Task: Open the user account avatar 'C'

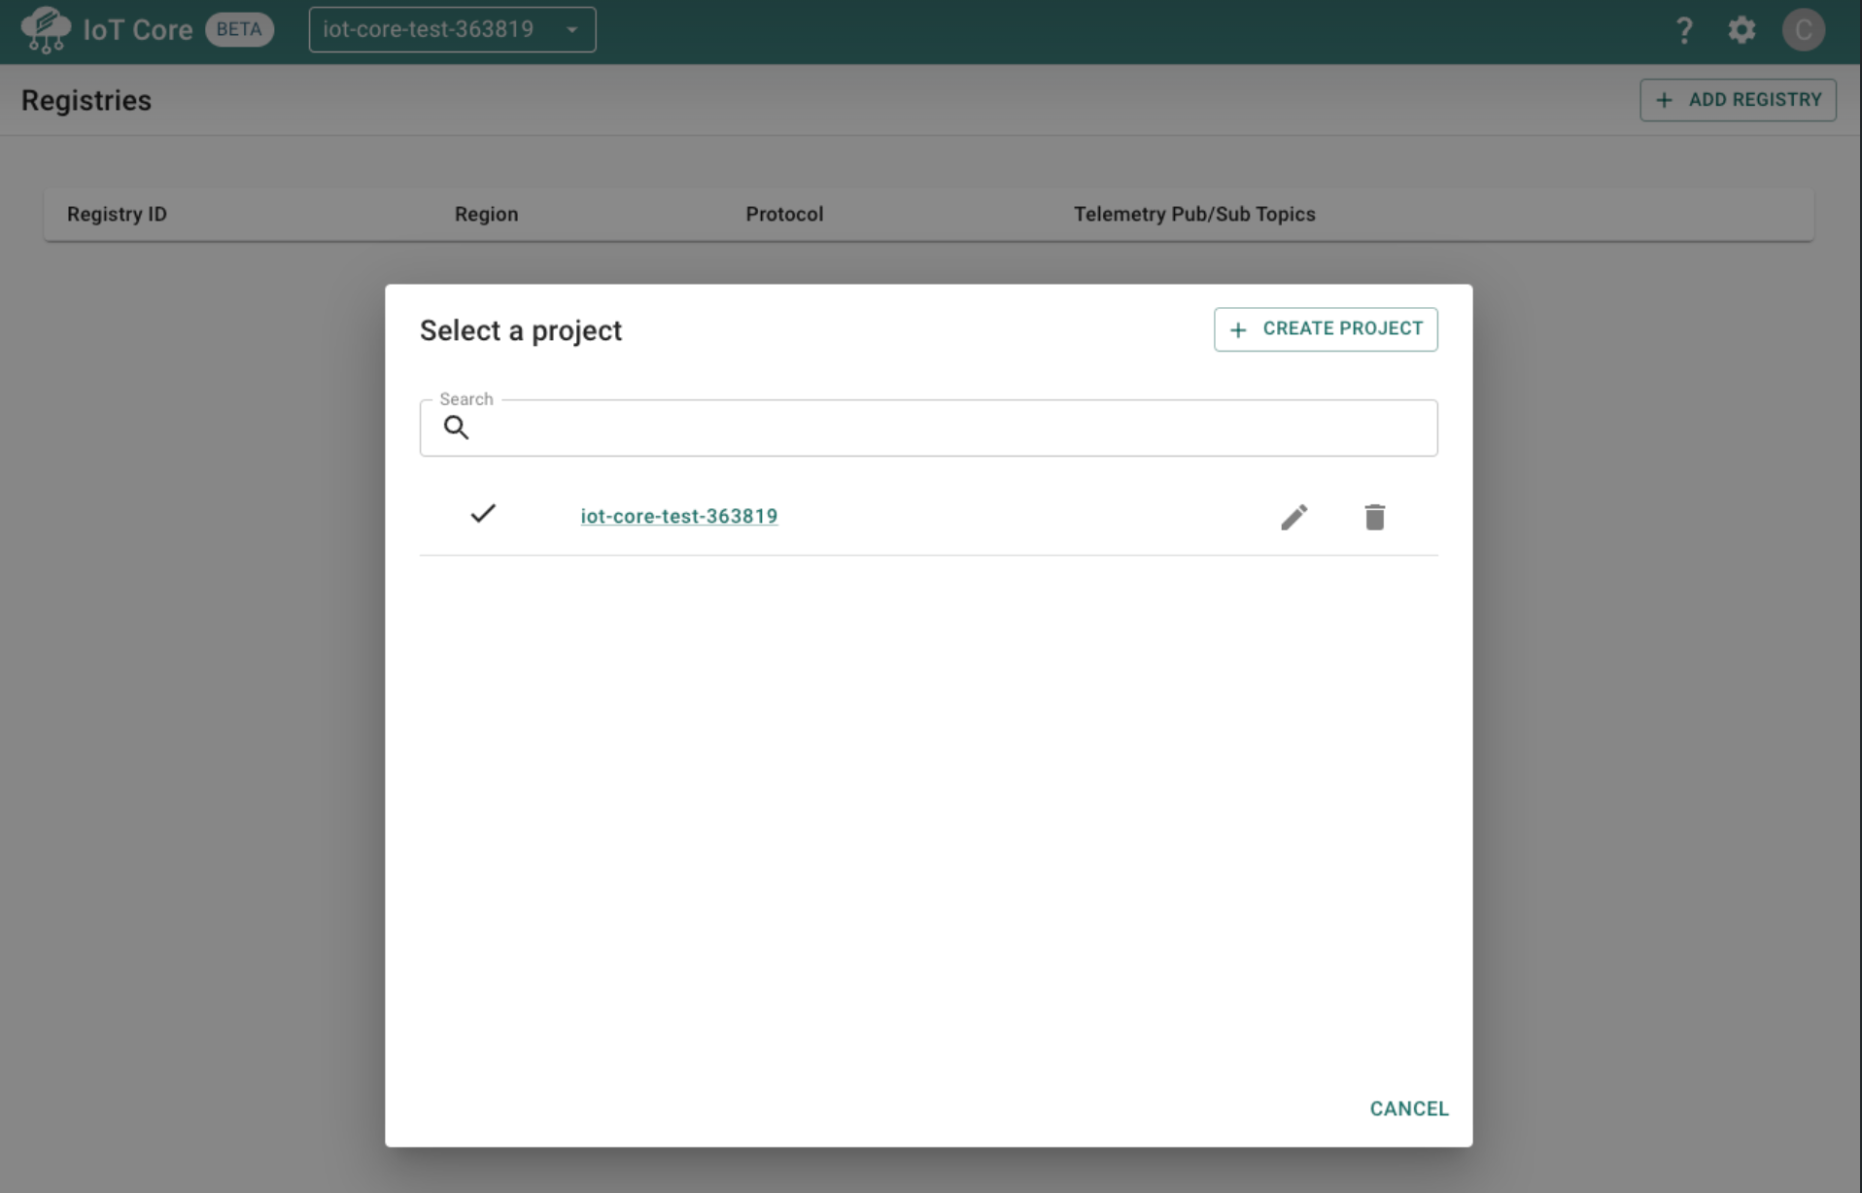Action: [x=1803, y=30]
